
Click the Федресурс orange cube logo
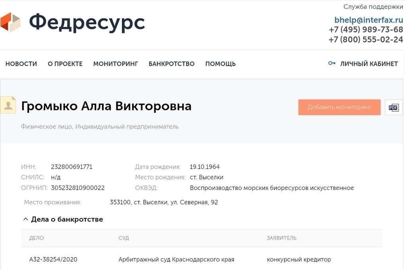(10, 22)
